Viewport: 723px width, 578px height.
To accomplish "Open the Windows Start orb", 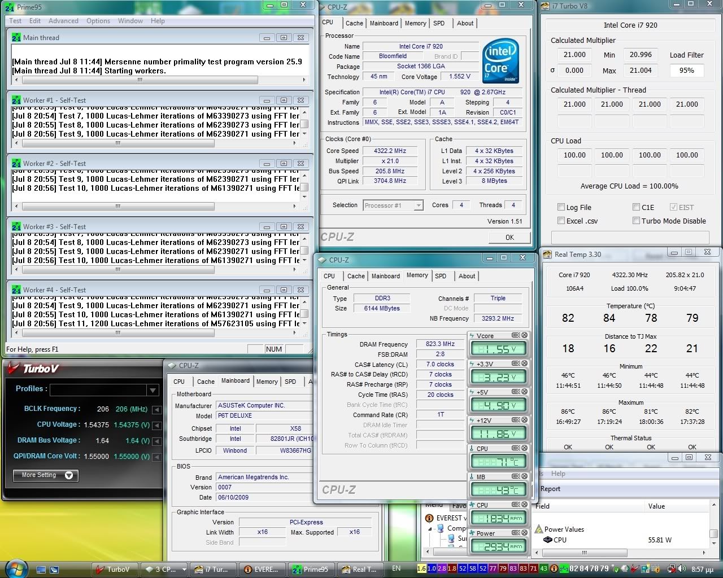I will 15,568.
